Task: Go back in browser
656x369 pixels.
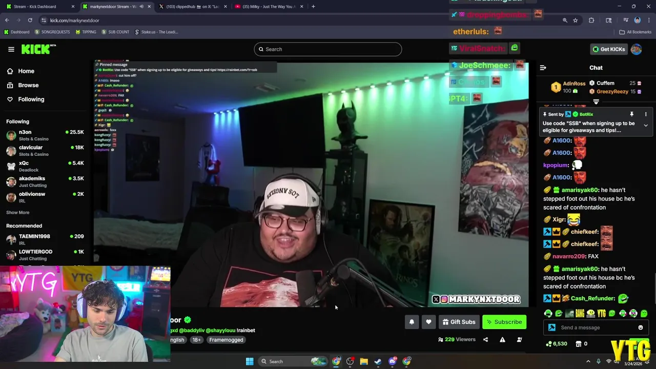Action: point(7,20)
